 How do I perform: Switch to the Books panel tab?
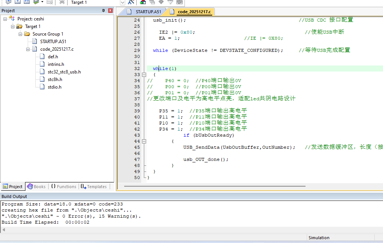tap(36, 187)
